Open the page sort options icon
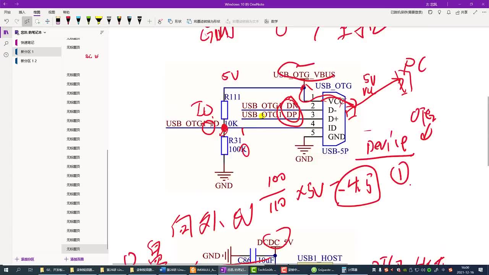Viewport: 489px width, 275px height. pos(102,32)
